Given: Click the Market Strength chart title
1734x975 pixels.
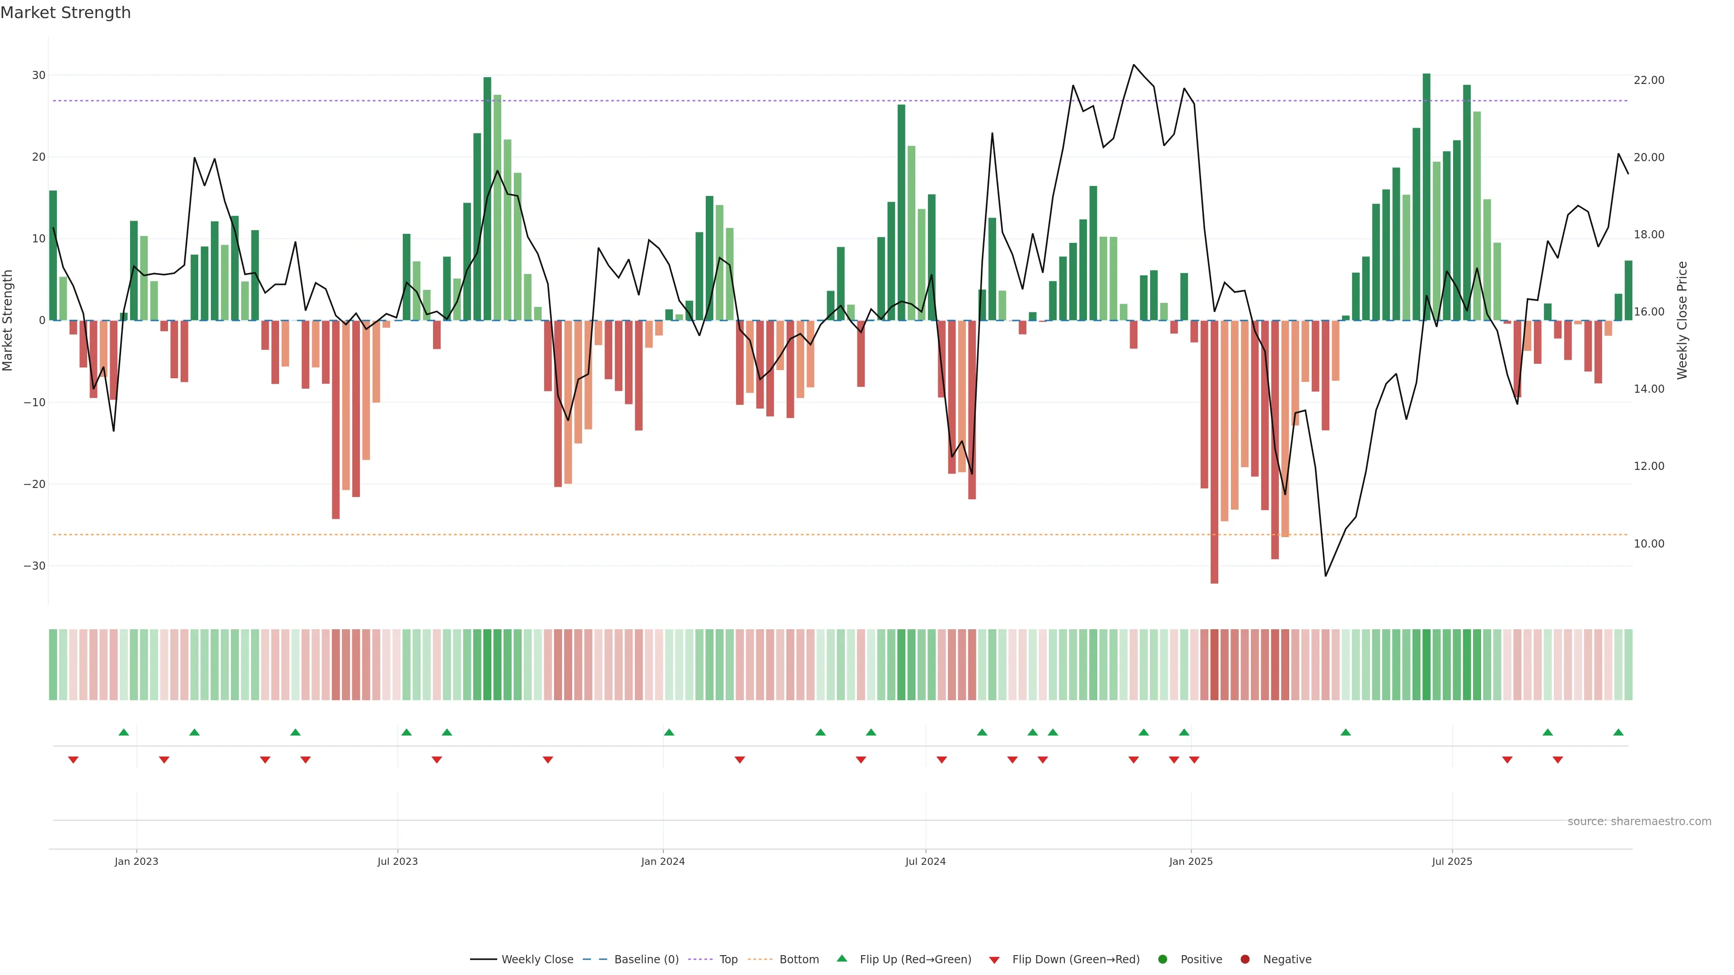Looking at the screenshot, I should pyautogui.click(x=65, y=13).
